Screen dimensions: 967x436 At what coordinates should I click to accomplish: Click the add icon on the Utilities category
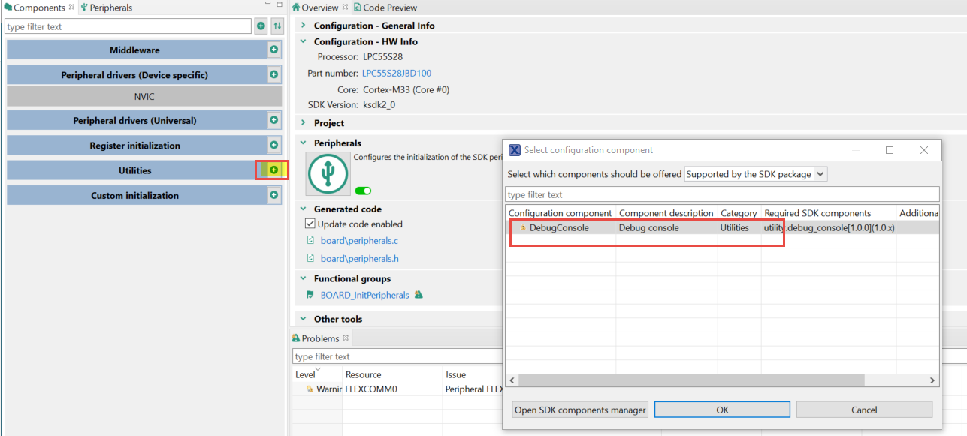(x=272, y=170)
